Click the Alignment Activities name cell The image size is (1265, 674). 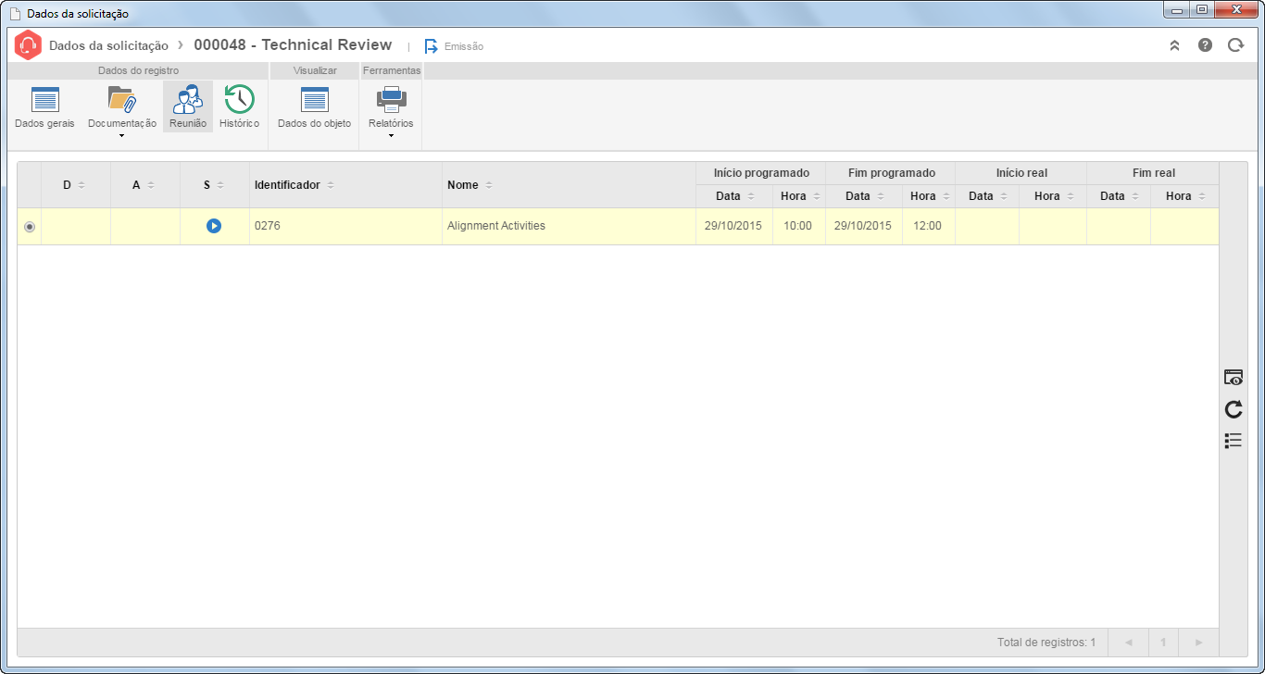click(x=569, y=226)
